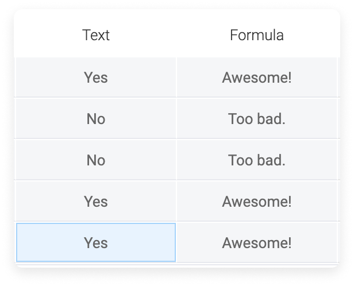Click the partial empty row below the table
Viewport: 354px width, 286px height.
(x=177, y=265)
